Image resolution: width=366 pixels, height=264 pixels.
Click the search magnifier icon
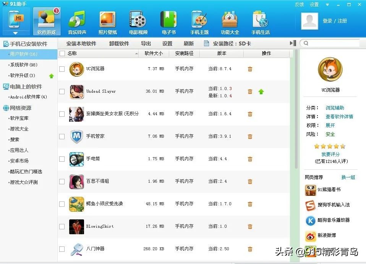click(x=306, y=43)
